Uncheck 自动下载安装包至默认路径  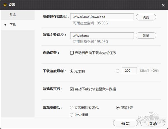72,89
